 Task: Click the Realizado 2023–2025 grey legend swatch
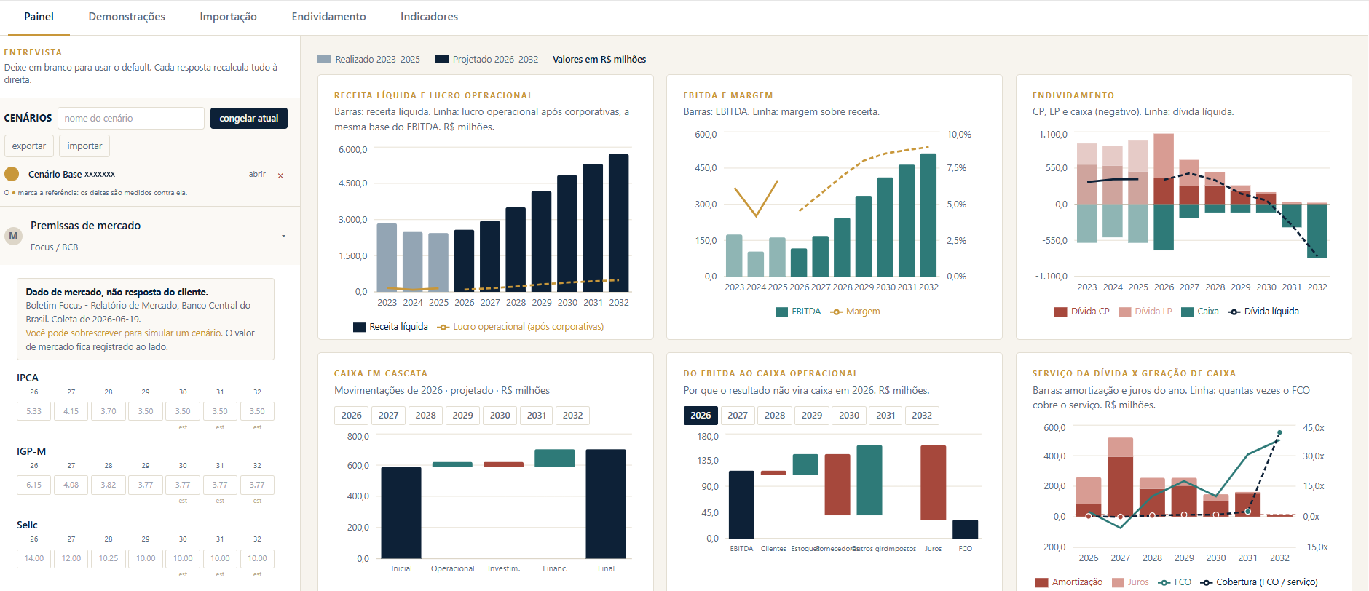324,59
